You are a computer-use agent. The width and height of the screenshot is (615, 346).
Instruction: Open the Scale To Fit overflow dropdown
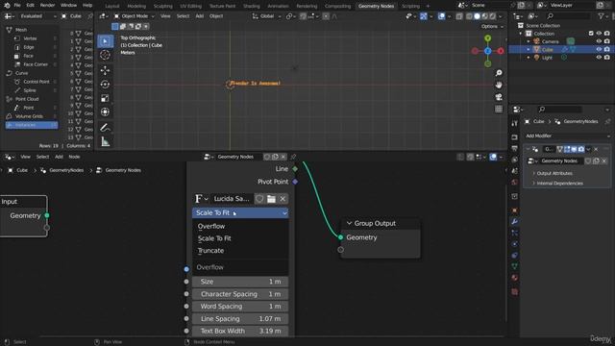(240, 213)
